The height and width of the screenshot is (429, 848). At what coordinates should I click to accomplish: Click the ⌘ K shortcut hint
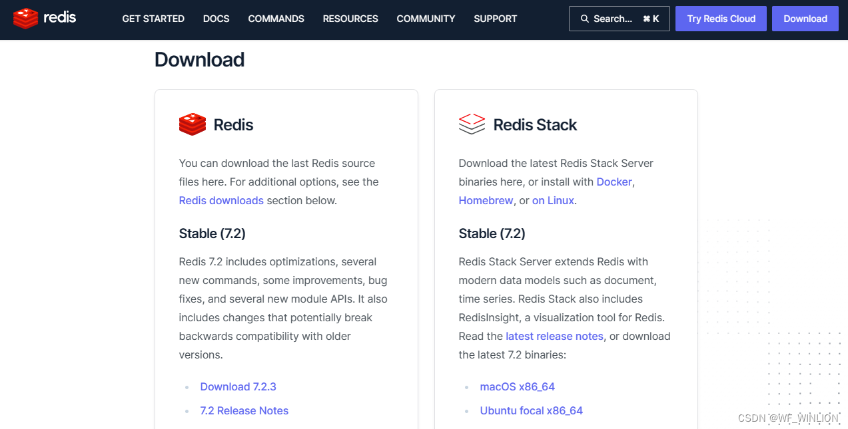[651, 19]
